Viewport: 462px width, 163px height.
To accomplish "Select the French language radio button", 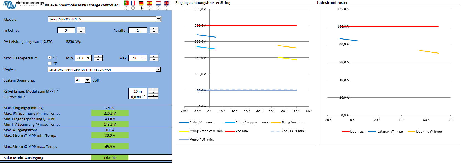I will 133,8.
